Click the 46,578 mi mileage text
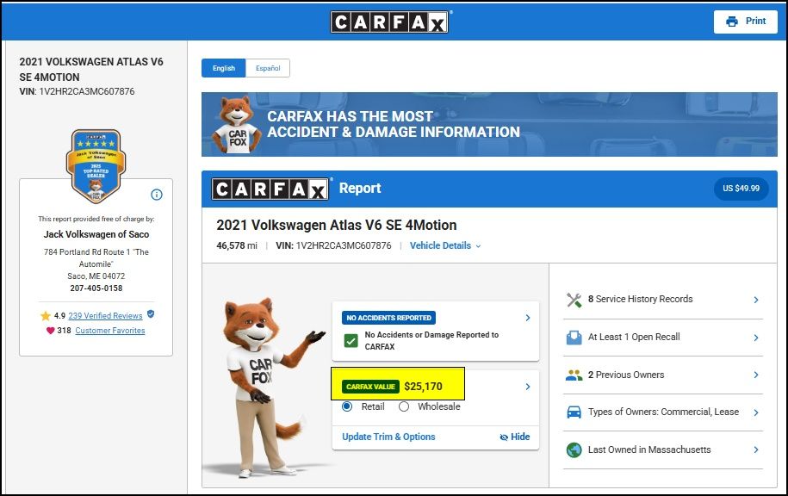This screenshot has width=788, height=496. click(x=237, y=245)
